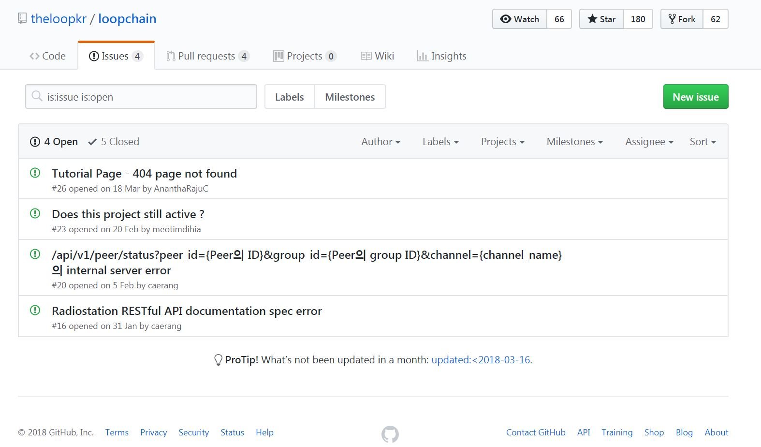761x447 pixels.
Task: Click the open-issue icon for Tutorial Page issue
Action: [x=35, y=173]
